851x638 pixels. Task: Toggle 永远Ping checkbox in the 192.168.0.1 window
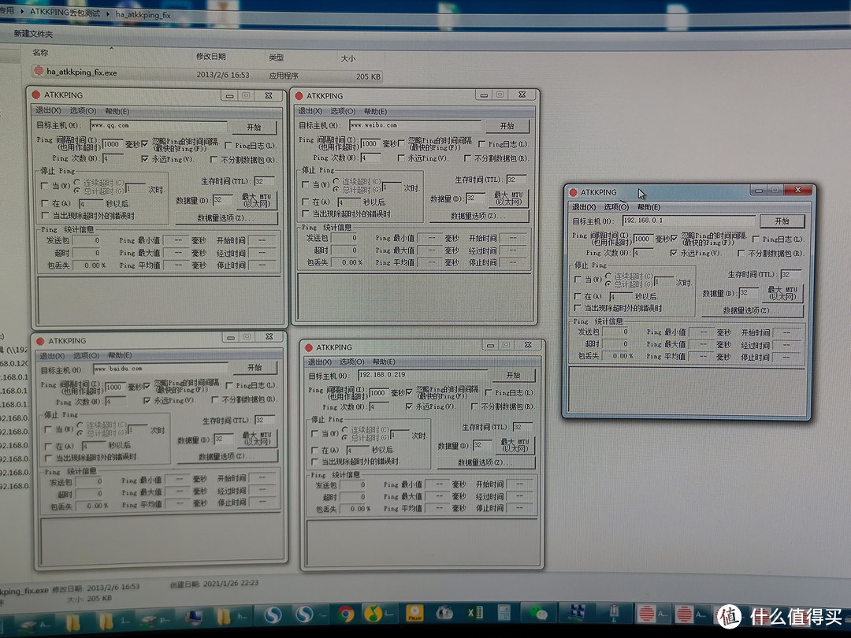click(674, 253)
